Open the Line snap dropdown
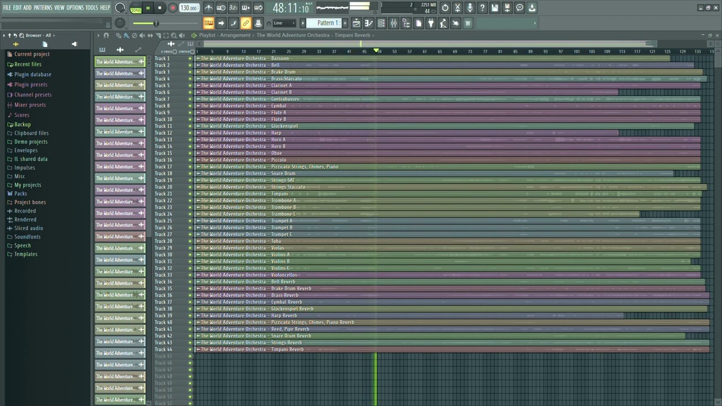Image resolution: width=722 pixels, height=406 pixels. pos(284,23)
